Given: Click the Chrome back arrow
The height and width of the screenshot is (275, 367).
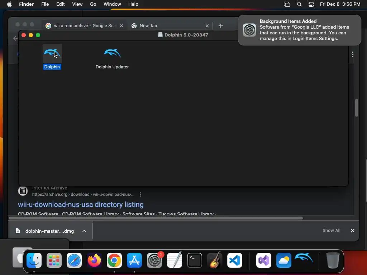Looking at the screenshot, I should pos(15,38).
